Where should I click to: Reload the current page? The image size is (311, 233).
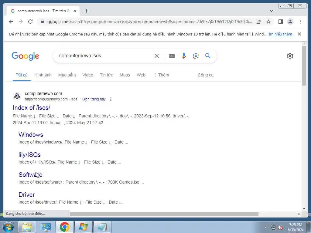[30, 22]
